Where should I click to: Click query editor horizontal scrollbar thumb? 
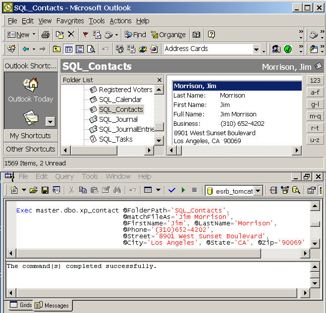pyautogui.click(x=138, y=253)
